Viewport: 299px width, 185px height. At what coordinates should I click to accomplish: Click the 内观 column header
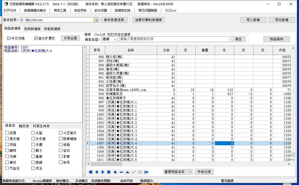[282, 50]
